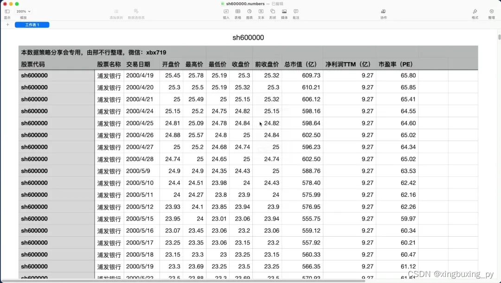Click the 数据透视表 pivot table icon
The image size is (501, 283).
point(136,11)
